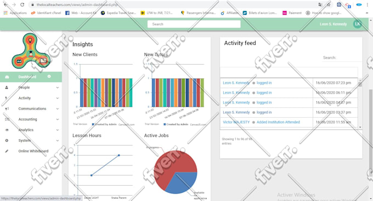Open the Identifiant cPanel bookmark
Viewport: 373px width, 201px height.
46,13
